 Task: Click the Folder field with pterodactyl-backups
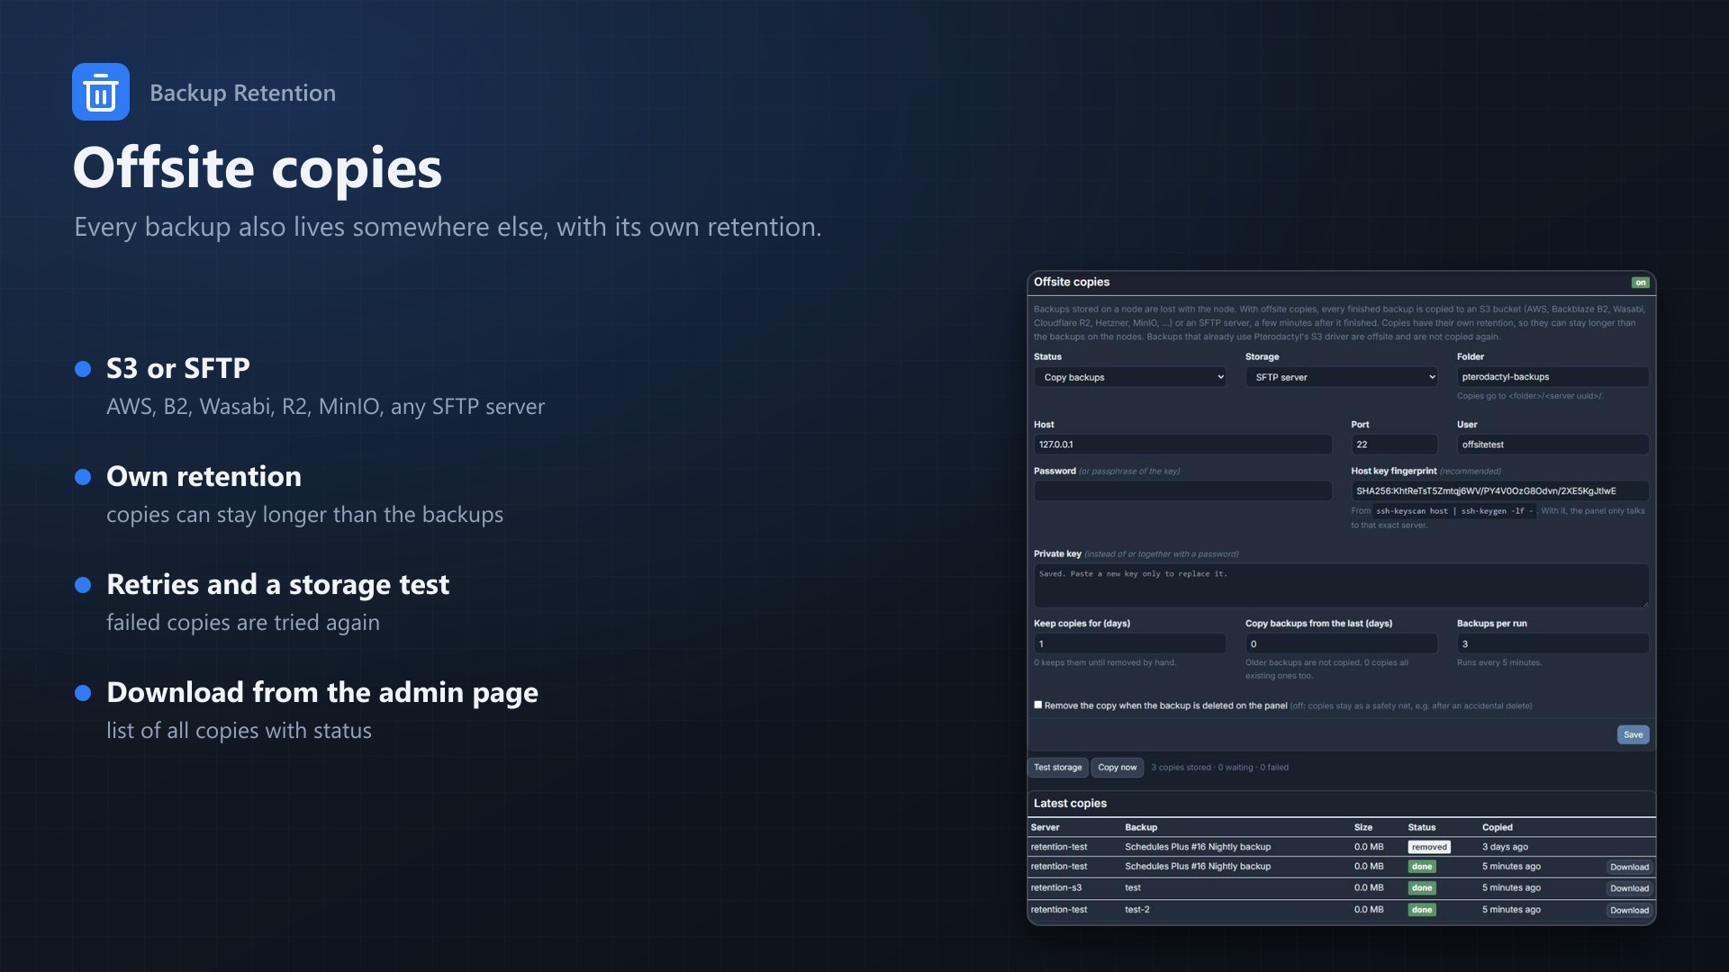1552,377
